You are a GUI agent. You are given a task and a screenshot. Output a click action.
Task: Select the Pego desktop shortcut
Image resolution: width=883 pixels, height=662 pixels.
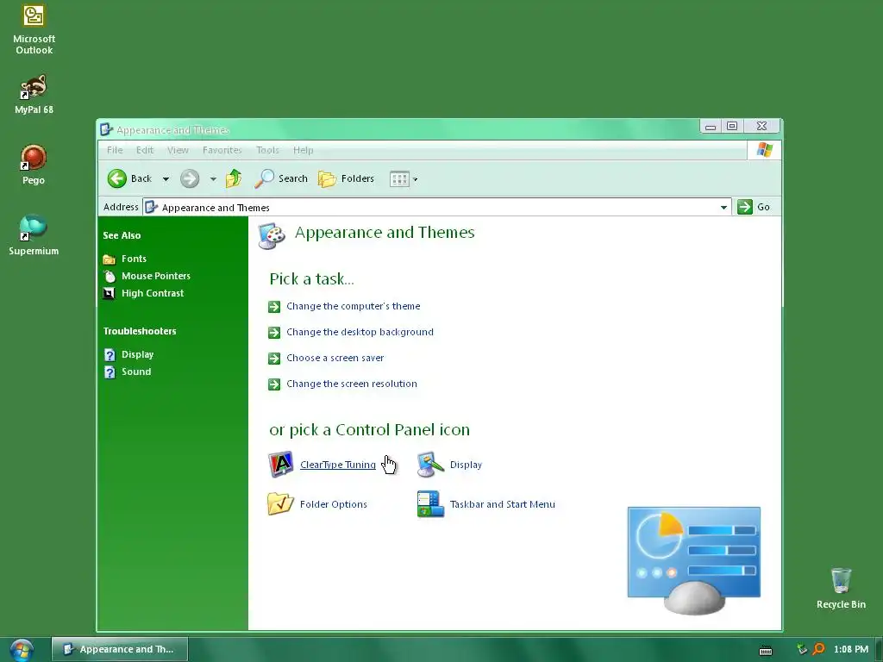point(34,158)
